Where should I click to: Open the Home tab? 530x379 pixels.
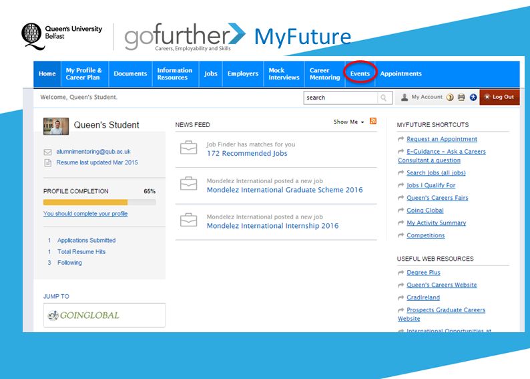tap(47, 74)
